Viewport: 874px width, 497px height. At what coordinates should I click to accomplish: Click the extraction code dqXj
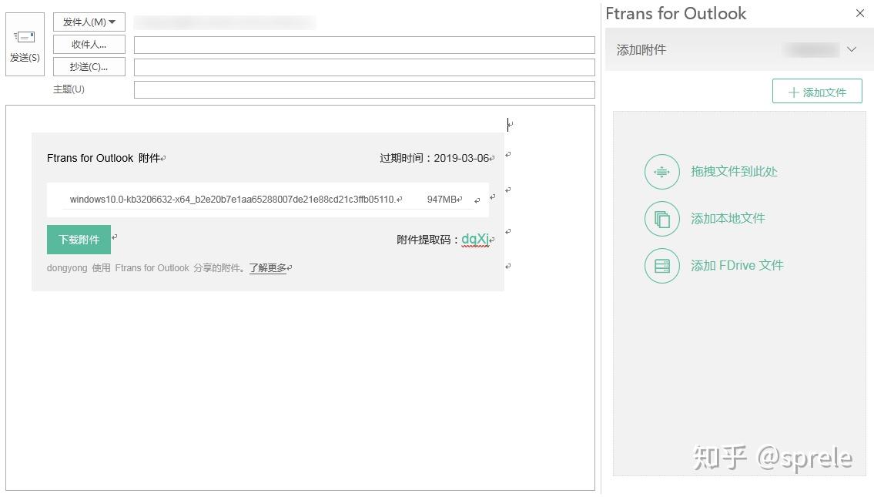point(475,240)
